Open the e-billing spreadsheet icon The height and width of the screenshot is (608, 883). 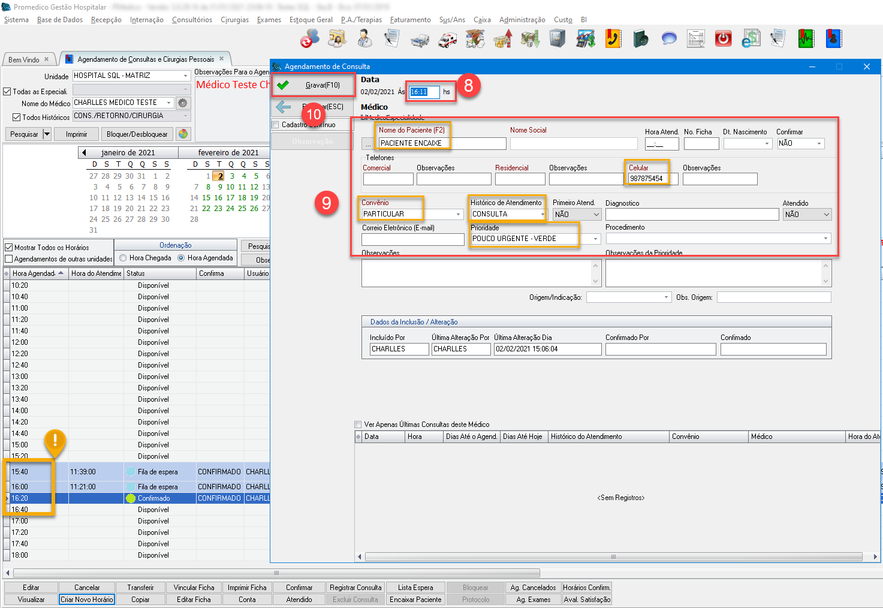(x=751, y=39)
